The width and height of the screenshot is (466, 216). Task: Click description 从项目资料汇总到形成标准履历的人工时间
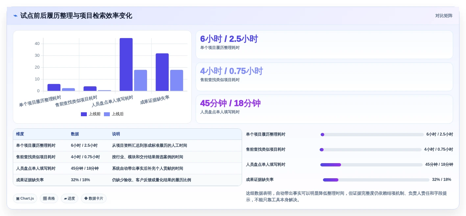[150, 145]
